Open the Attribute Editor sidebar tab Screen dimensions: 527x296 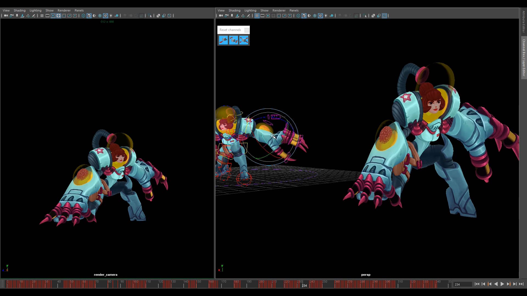(x=523, y=22)
